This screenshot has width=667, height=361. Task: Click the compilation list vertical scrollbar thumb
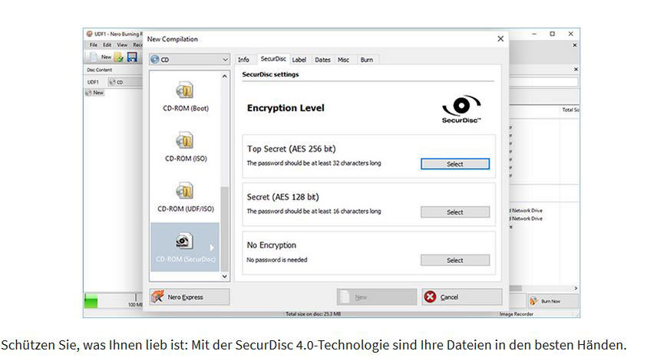point(225,229)
